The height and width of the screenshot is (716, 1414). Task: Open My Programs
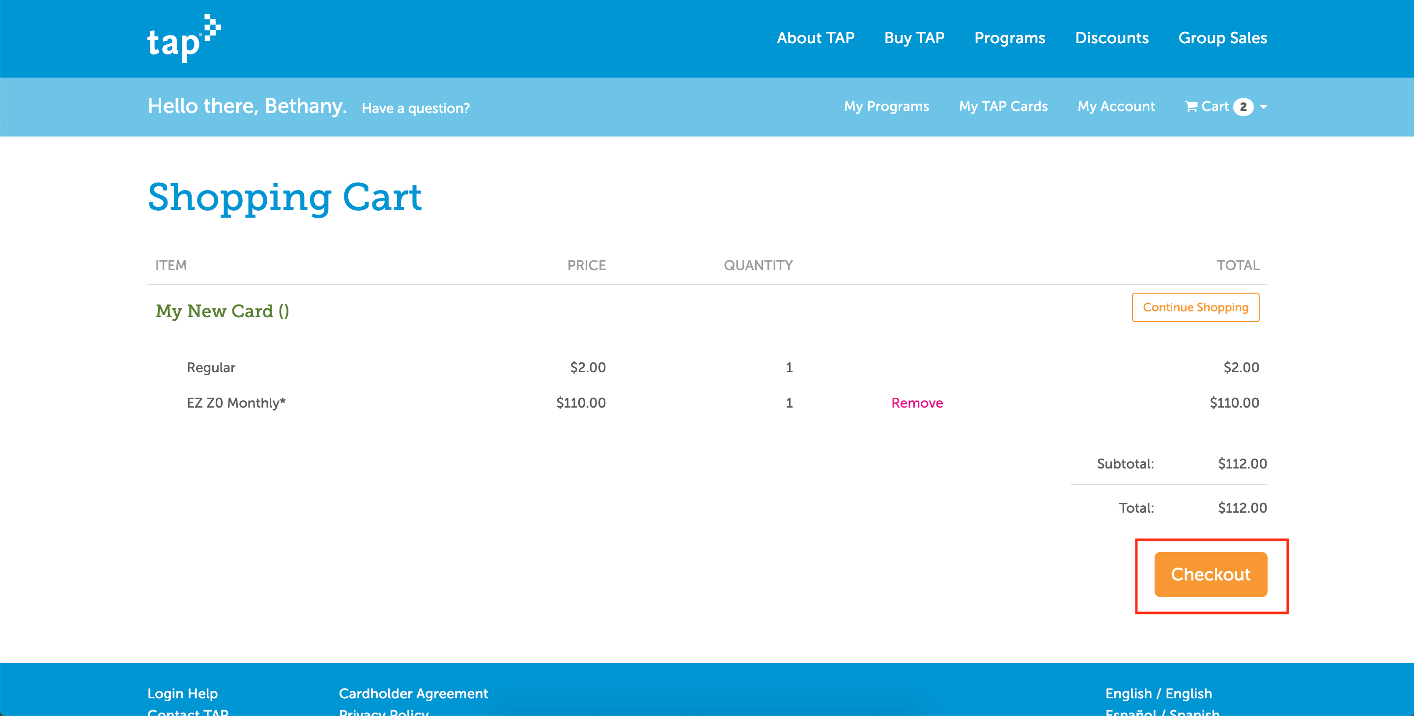pyautogui.click(x=886, y=107)
